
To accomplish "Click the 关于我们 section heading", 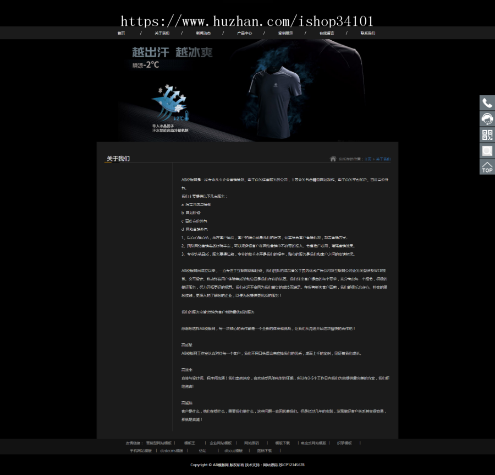I will click(x=118, y=159).
